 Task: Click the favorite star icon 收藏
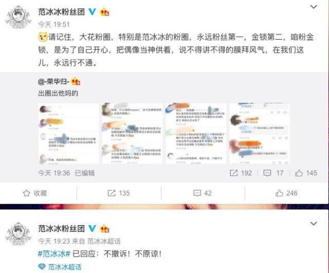coord(26,193)
